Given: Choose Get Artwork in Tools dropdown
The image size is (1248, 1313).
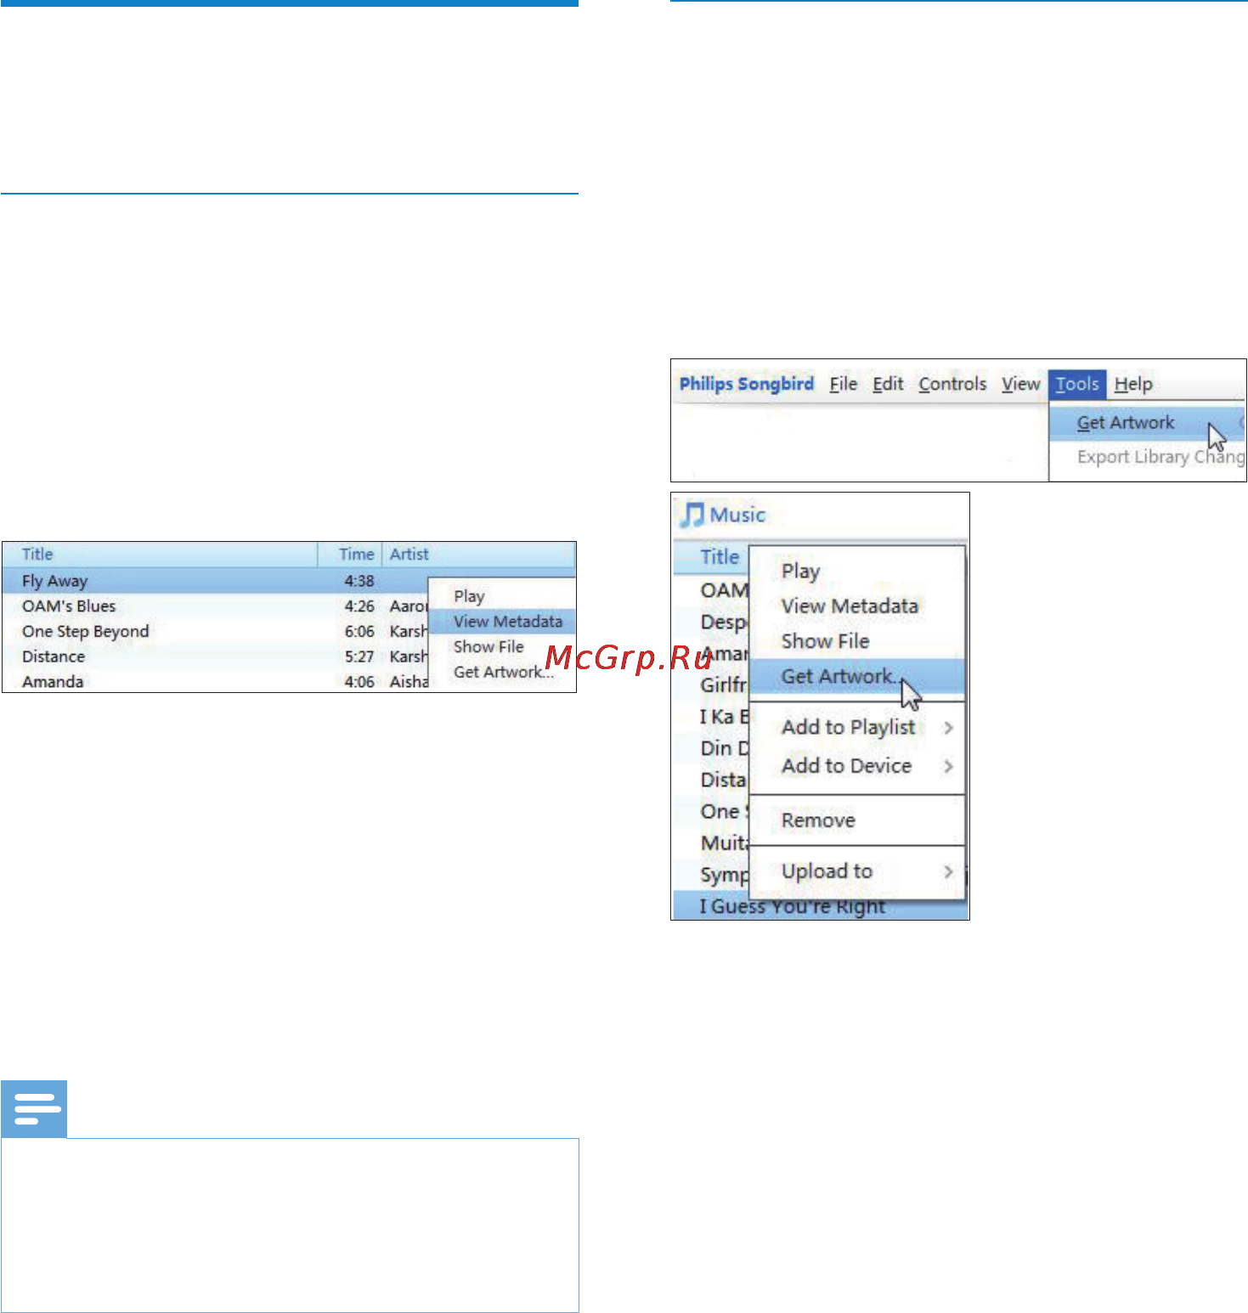Looking at the screenshot, I should tap(1147, 423).
